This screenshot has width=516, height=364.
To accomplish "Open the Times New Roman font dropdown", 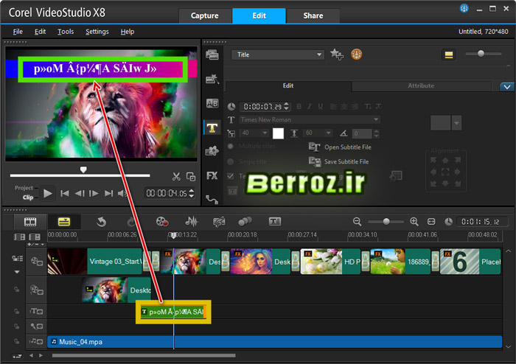I will coord(375,119).
